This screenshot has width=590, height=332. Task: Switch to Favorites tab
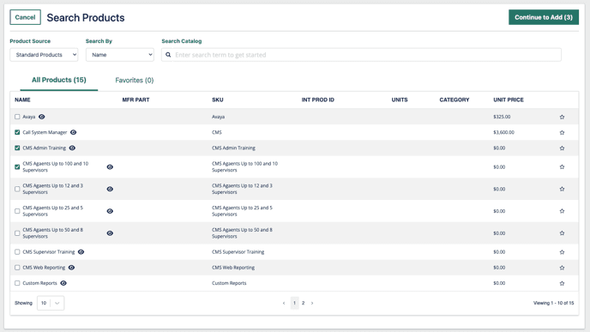(135, 80)
